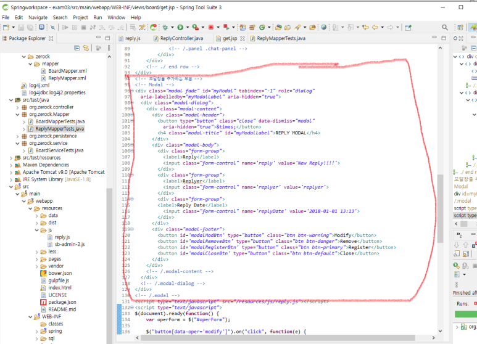Collapse All in Package Explorer

point(77,47)
